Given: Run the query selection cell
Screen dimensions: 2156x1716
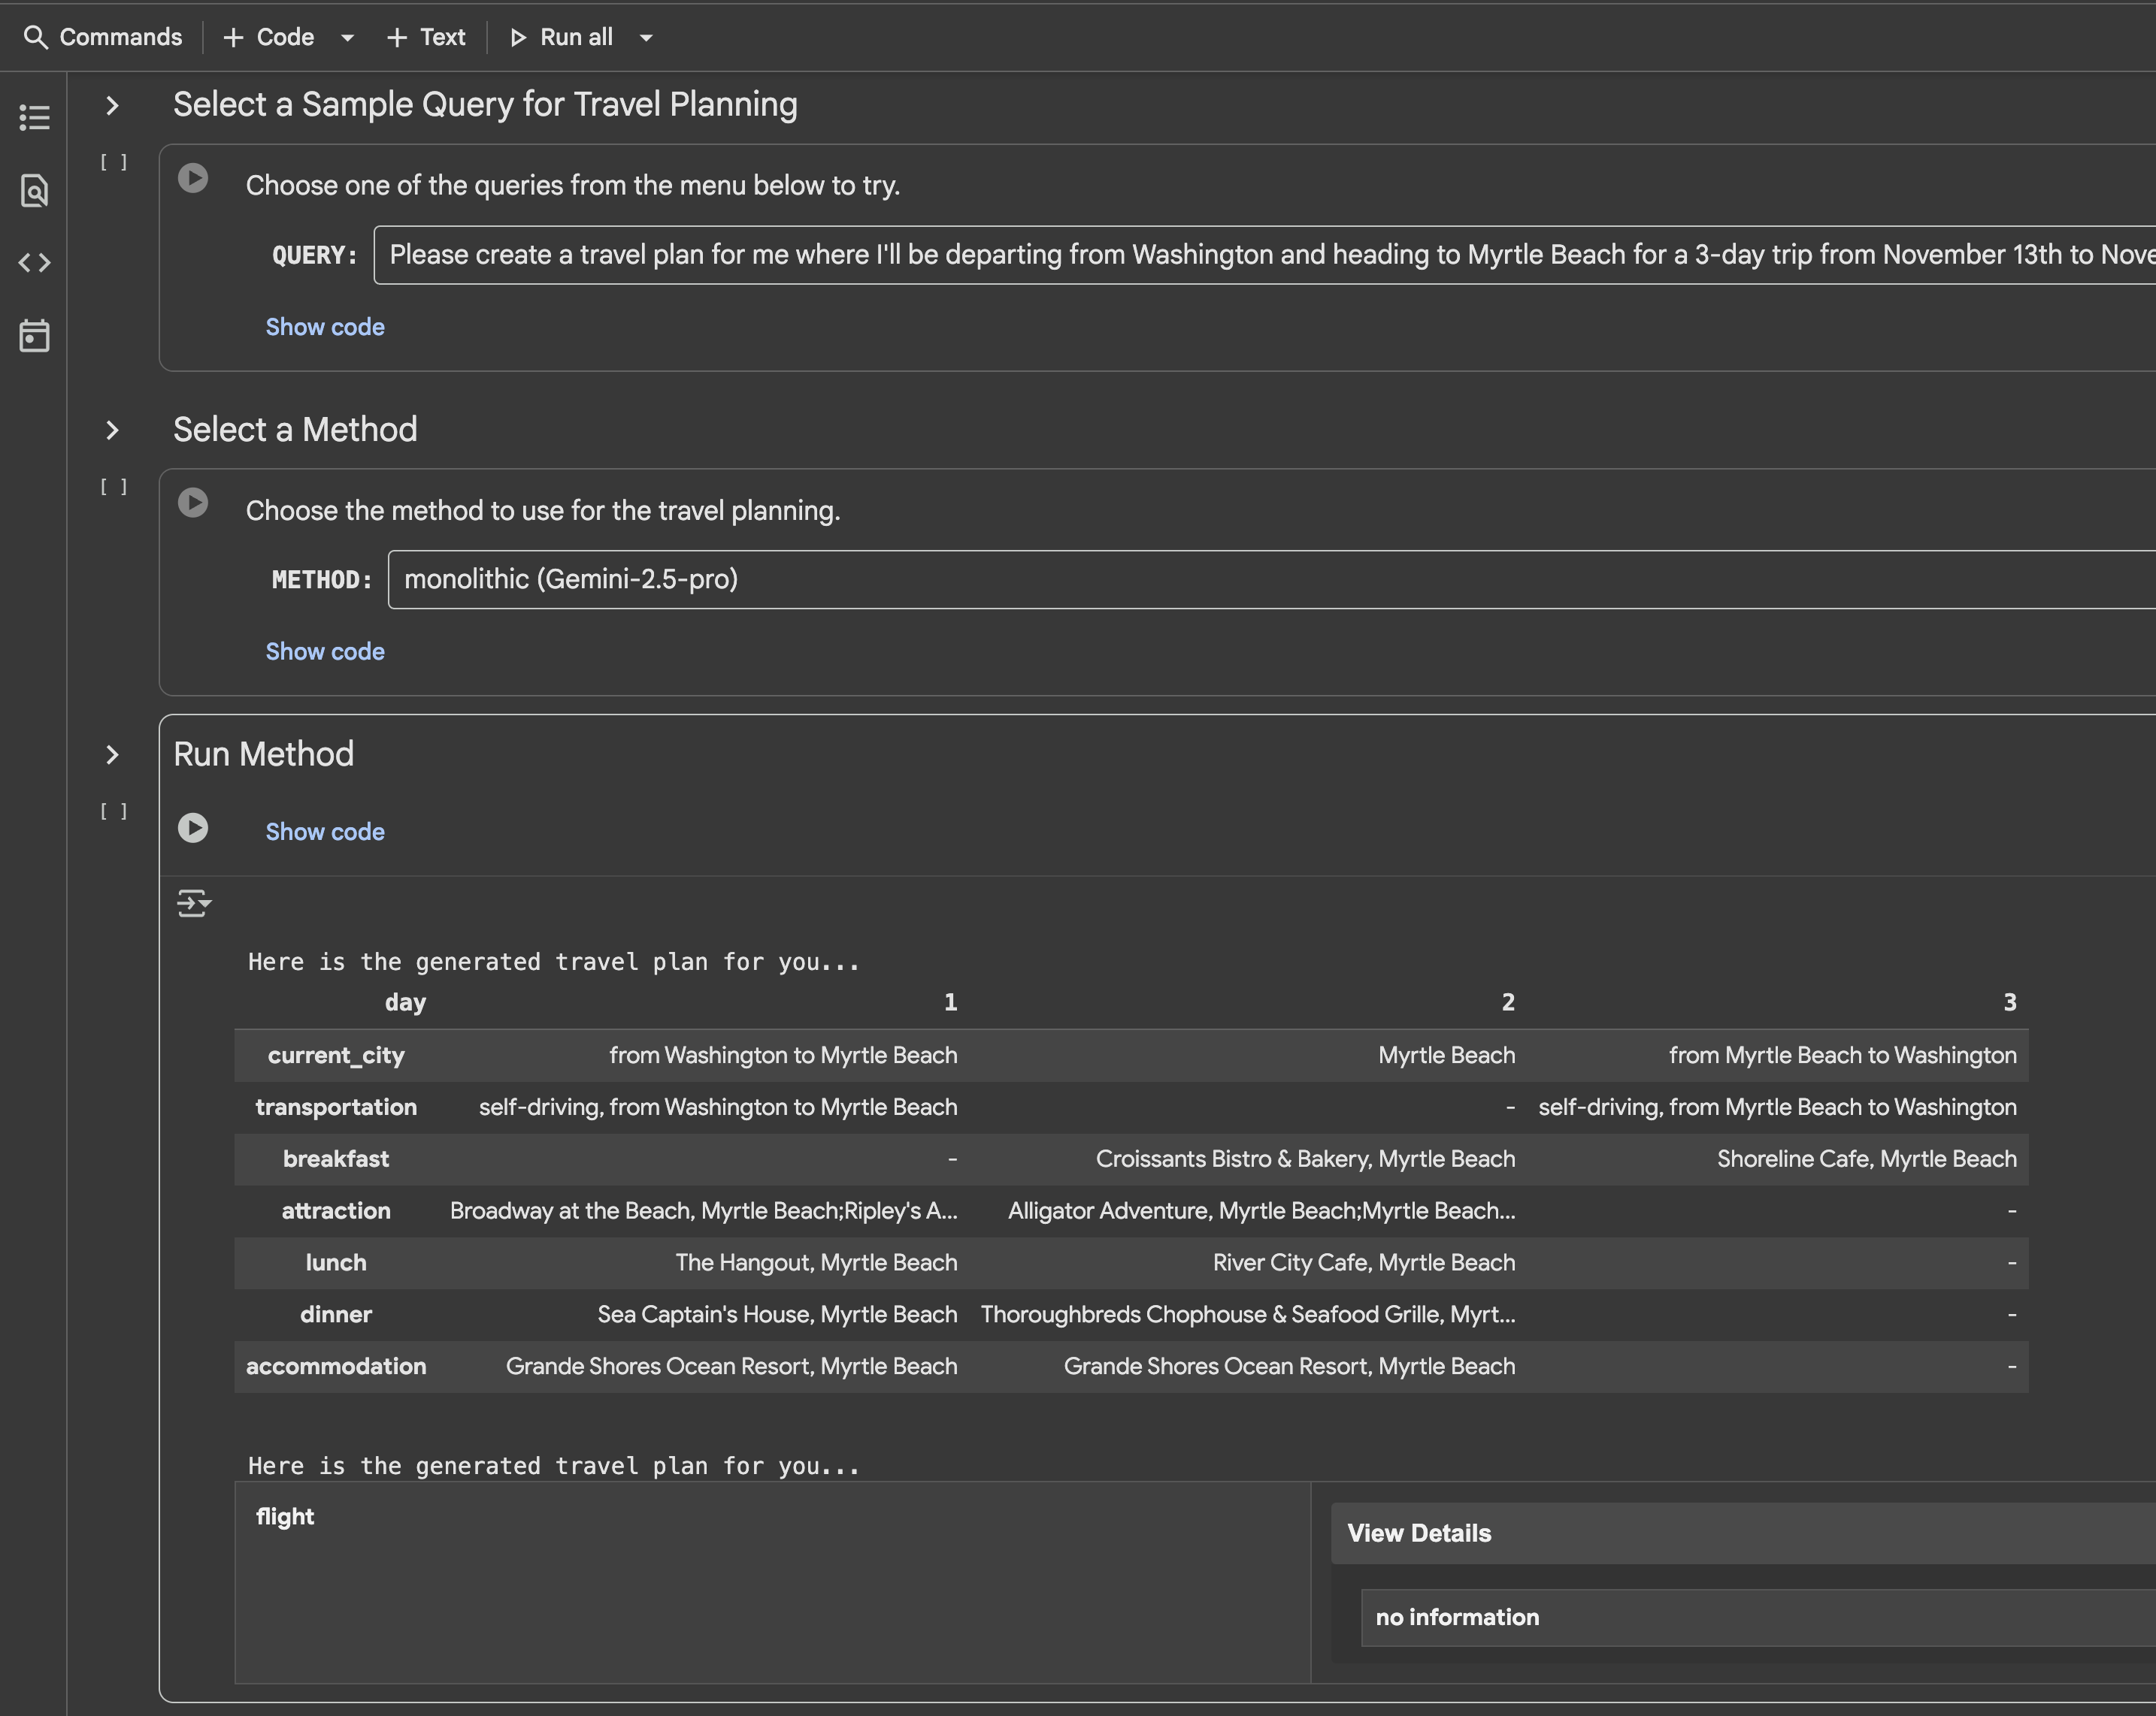Looking at the screenshot, I should click(193, 179).
